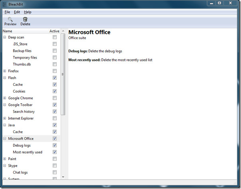Uncheck the Cookies checkbox under Flash
241x189 pixels.
click(55, 91)
